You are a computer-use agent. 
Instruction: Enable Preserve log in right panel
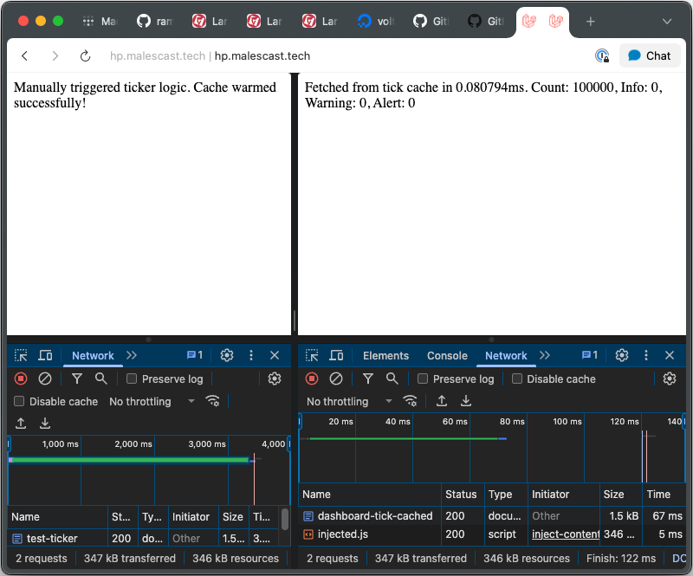click(423, 379)
